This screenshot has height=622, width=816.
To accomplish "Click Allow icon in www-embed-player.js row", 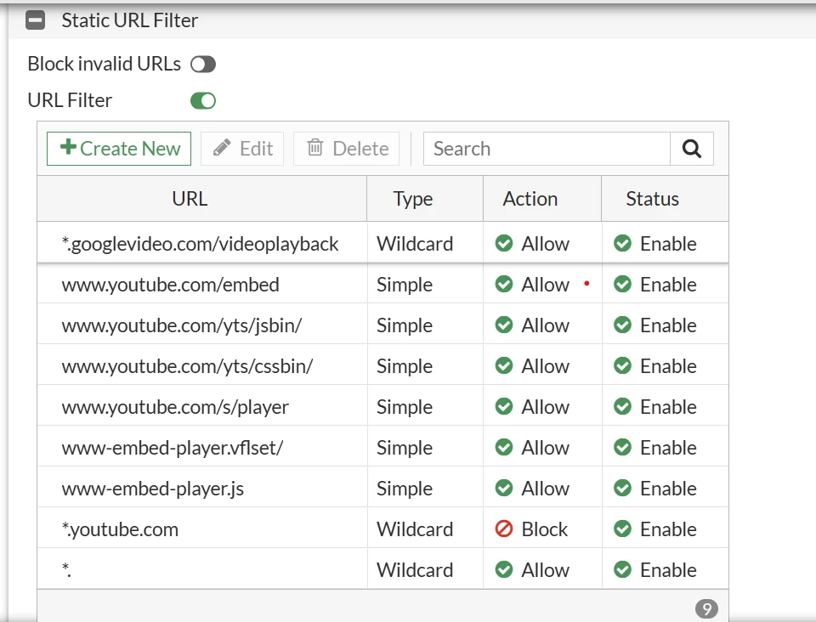I will point(504,488).
